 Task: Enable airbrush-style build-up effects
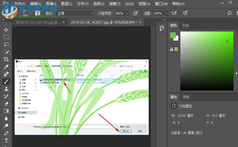point(174,13)
